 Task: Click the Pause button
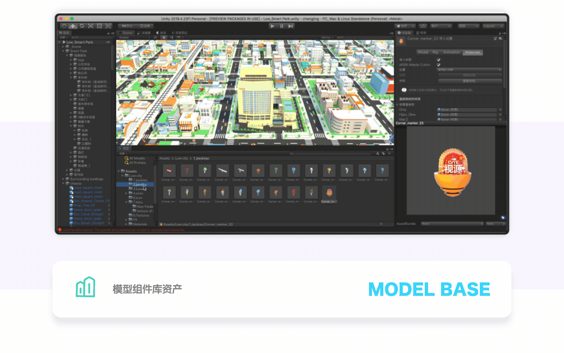pyautogui.click(x=282, y=26)
